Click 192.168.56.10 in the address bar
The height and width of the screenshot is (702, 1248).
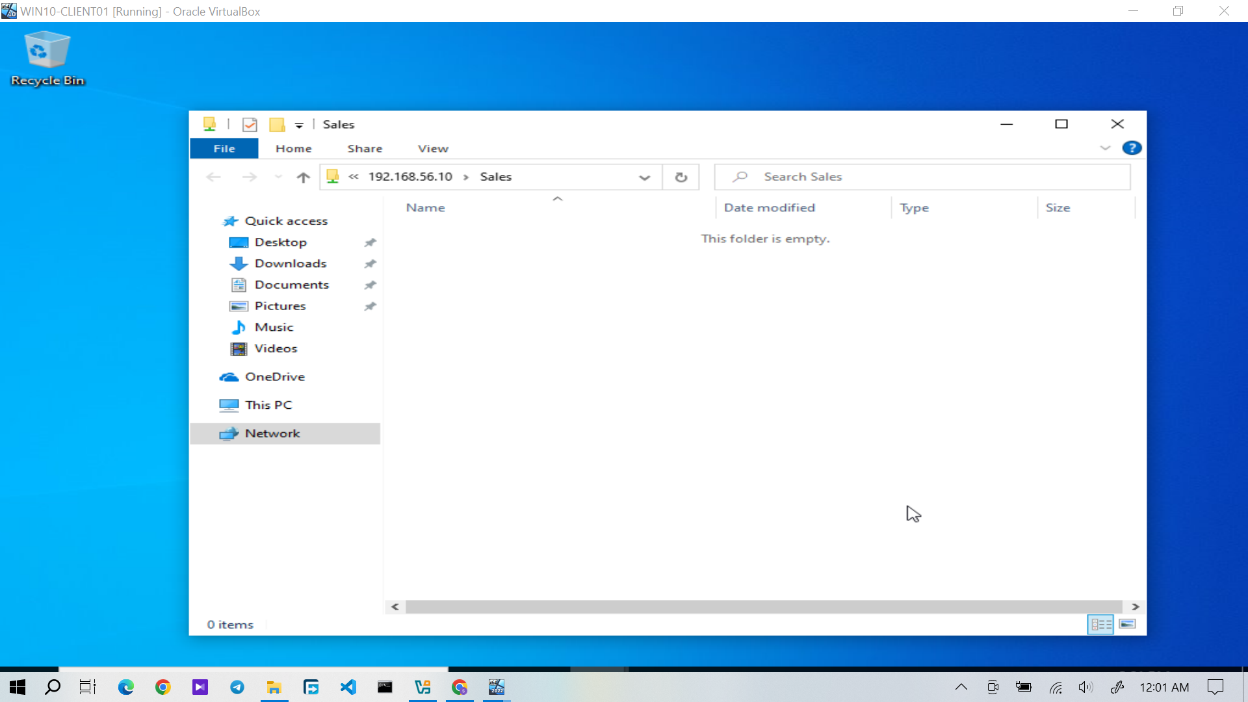pyautogui.click(x=410, y=177)
